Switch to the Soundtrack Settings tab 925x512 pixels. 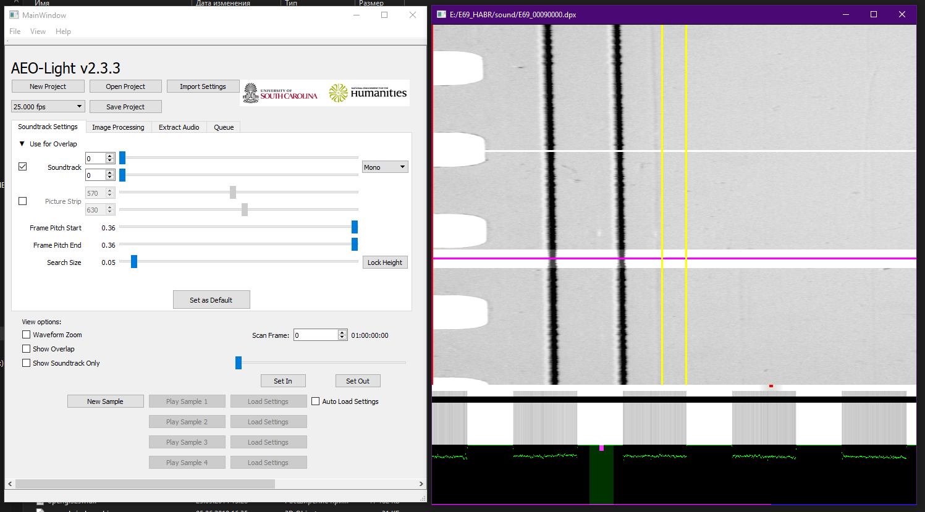pos(48,127)
